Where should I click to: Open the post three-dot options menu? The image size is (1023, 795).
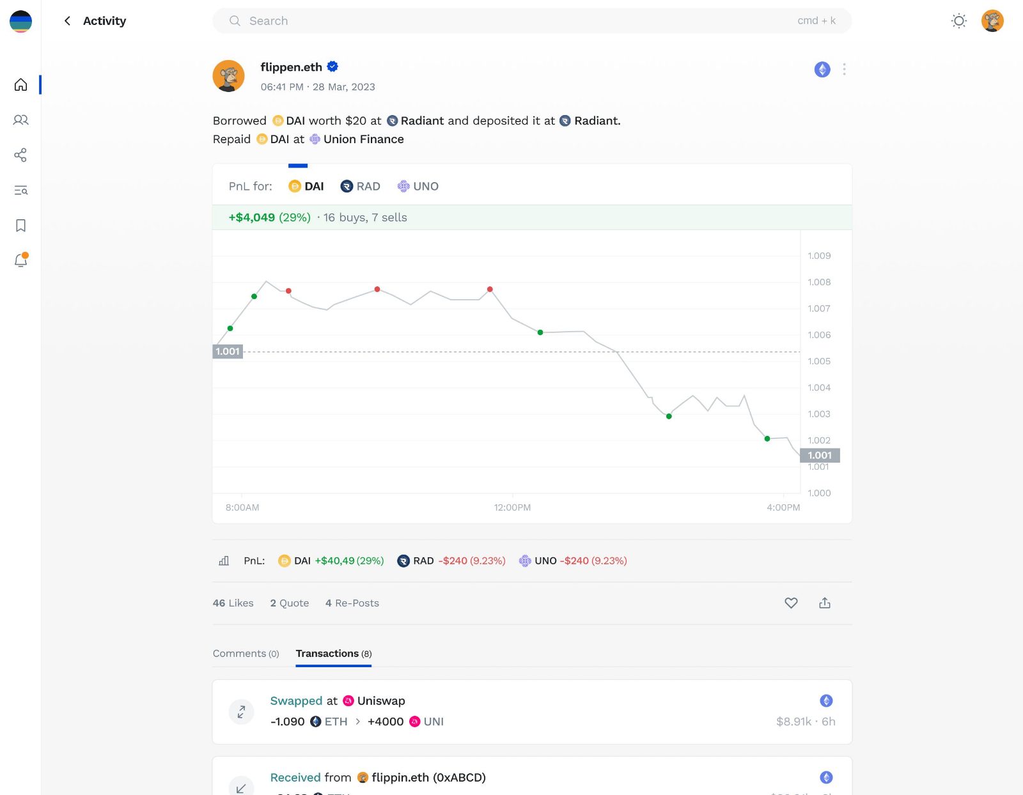(844, 69)
